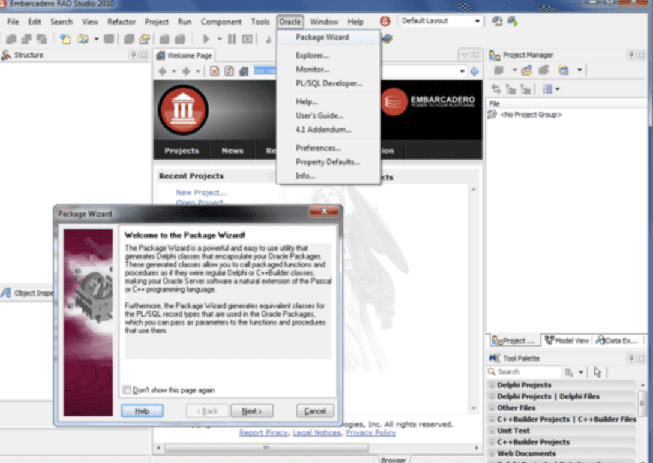Switch to the Model View tab
Screen dimensions: 653x463
pos(567,341)
